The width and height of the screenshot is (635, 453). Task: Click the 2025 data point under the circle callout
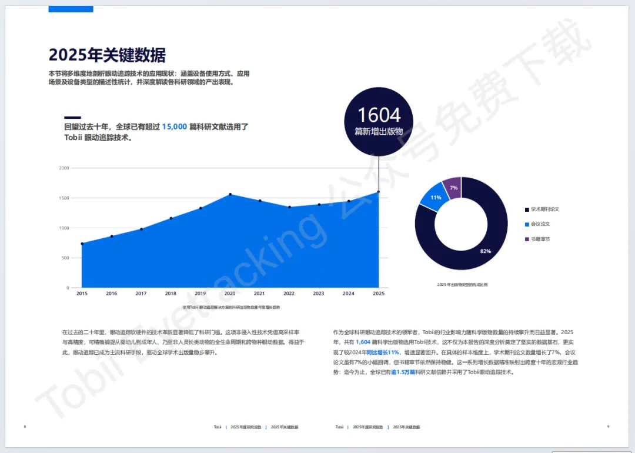(379, 192)
